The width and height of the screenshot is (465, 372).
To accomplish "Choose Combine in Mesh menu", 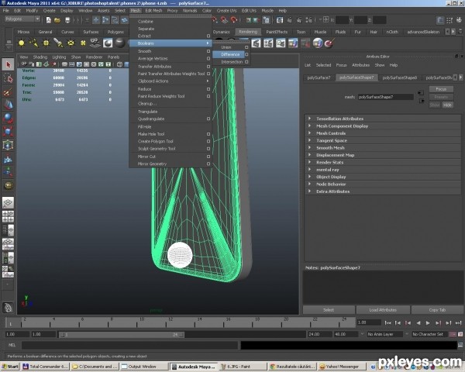I will click(146, 22).
